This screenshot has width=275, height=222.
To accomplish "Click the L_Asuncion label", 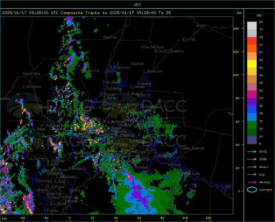I will tap(153, 71).
